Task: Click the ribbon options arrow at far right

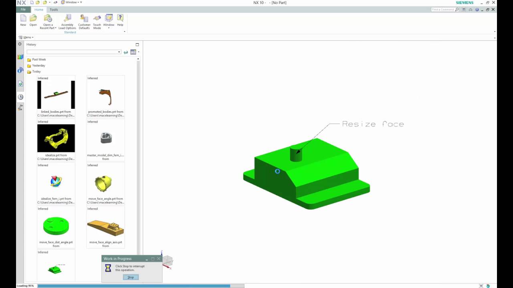Action: pyautogui.click(x=495, y=32)
